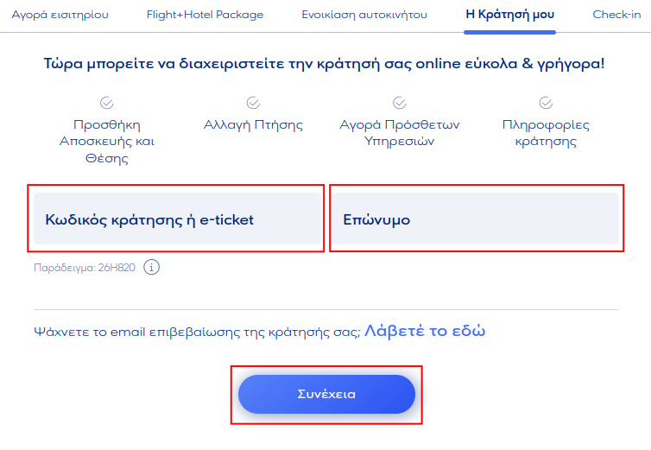Click the Αλλαγή Πτήσης label
Screen dimensions: 651x450
pos(253,125)
